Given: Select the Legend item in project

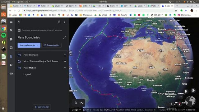Looking at the screenshot, I should pyautogui.click(x=27, y=74).
